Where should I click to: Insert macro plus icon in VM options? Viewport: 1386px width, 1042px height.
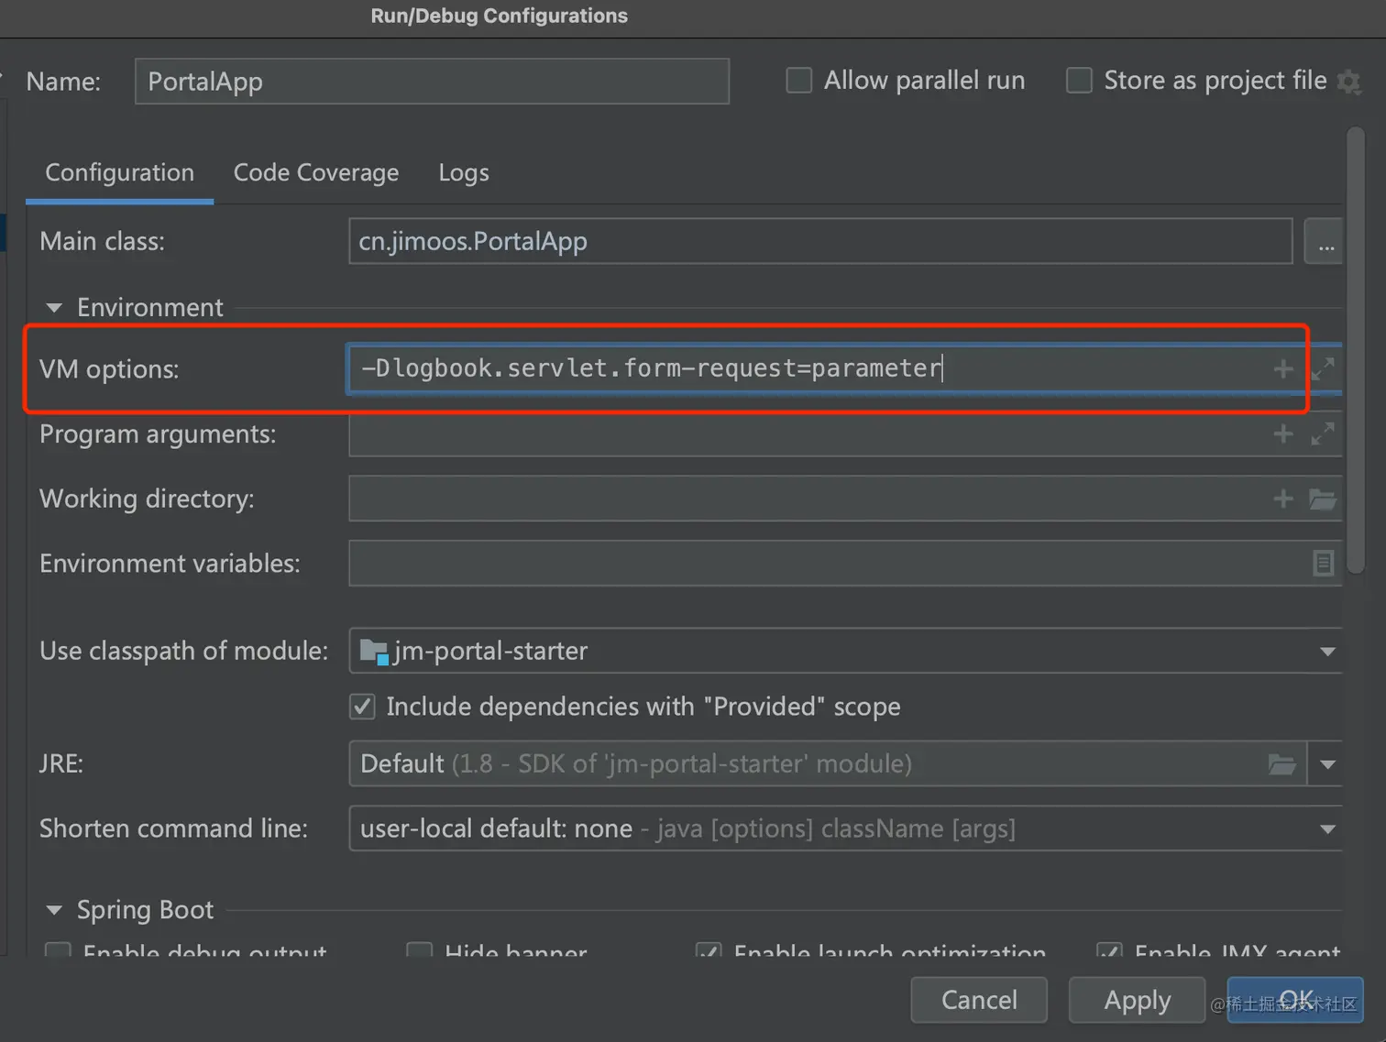pyautogui.click(x=1282, y=368)
